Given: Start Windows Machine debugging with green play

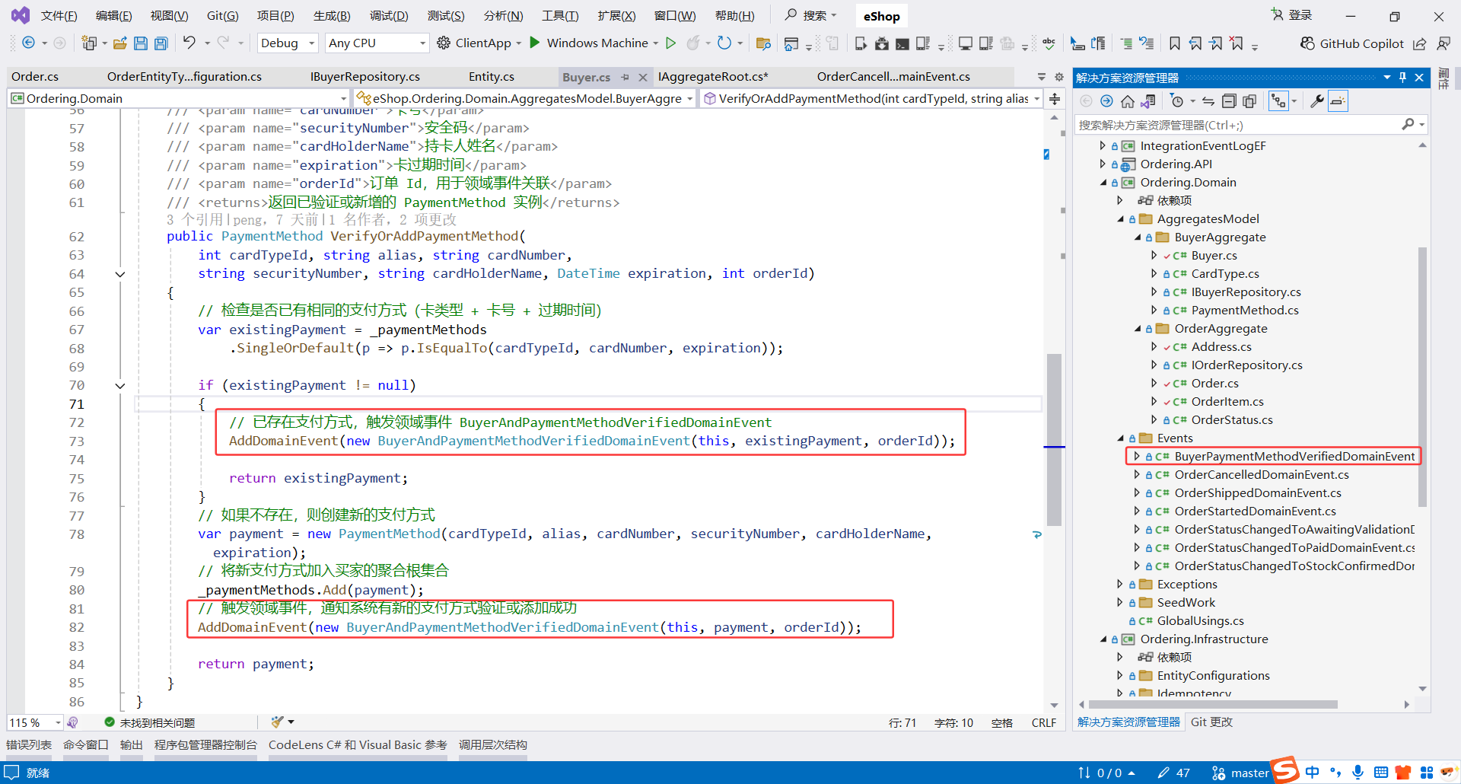Looking at the screenshot, I should tap(535, 43).
